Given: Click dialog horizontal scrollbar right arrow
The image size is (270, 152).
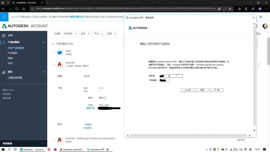Looking at the screenshot, I should tap(249, 135).
